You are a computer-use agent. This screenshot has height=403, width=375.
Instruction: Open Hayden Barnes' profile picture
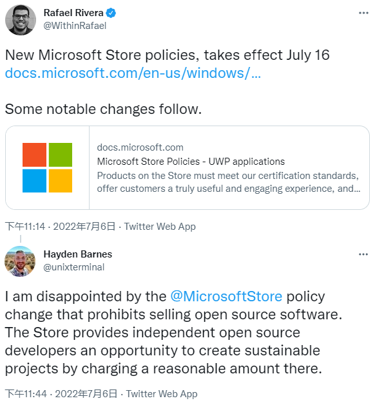pyautogui.click(x=20, y=261)
